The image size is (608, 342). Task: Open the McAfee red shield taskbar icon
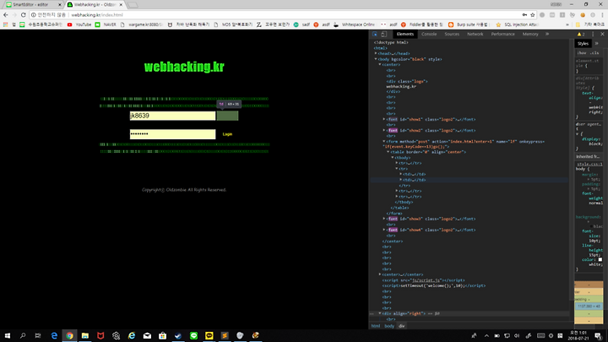click(100, 335)
